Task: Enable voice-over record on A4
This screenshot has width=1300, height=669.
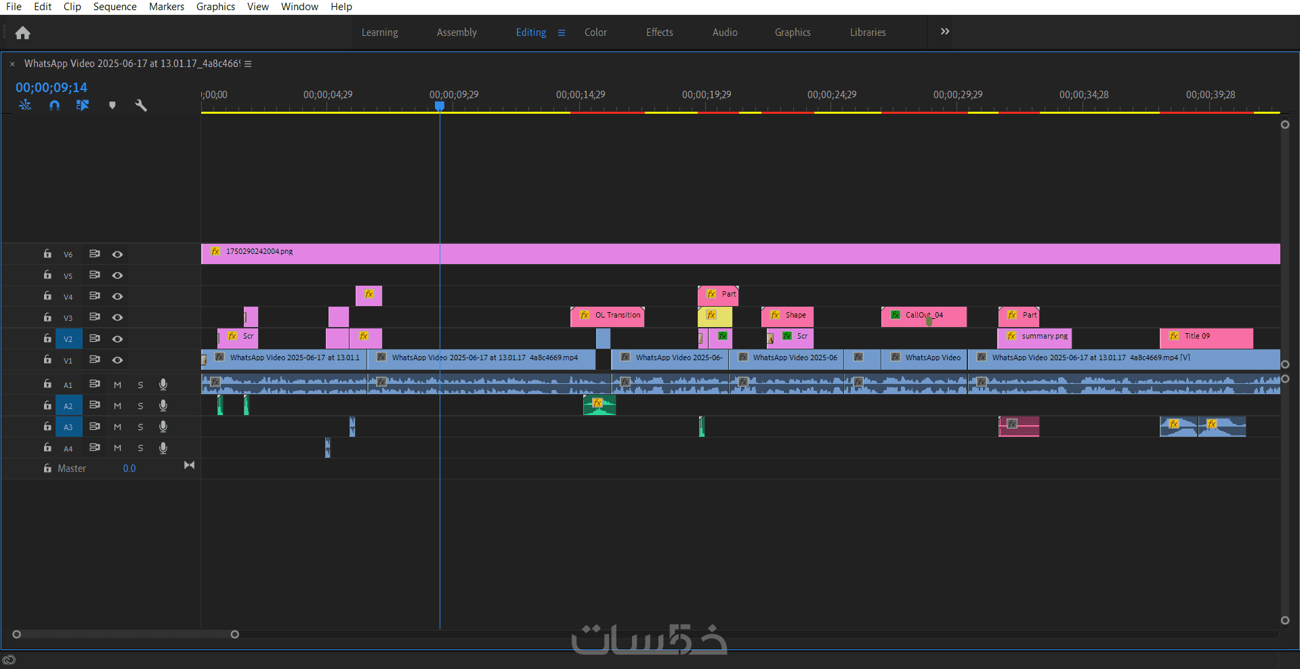Action: pos(163,448)
